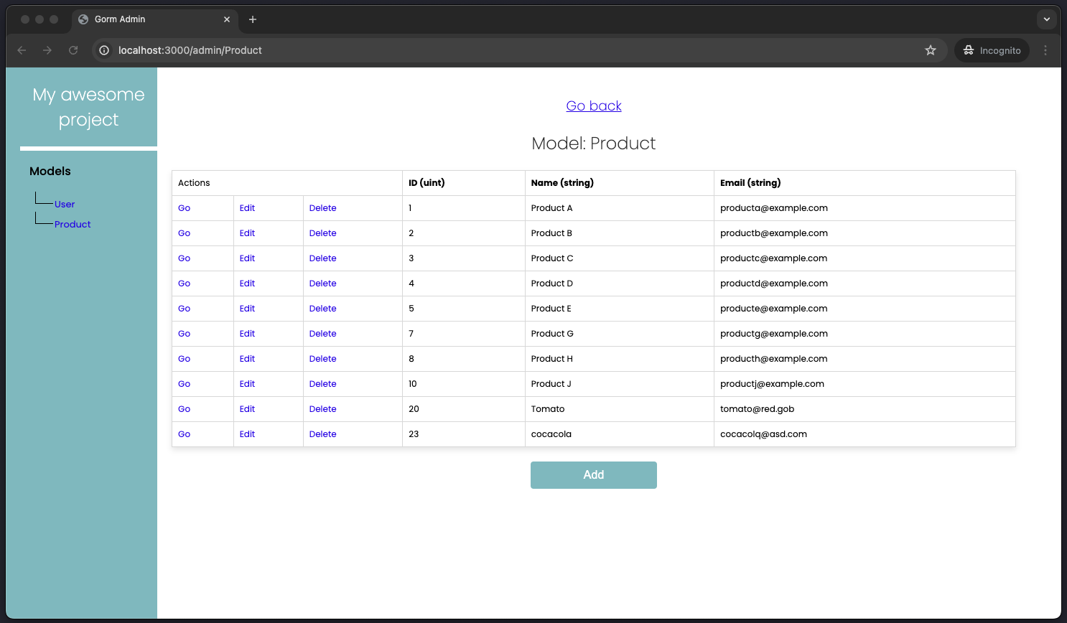Screen dimensions: 1067x623
Task: Click Edit for the cocacola row
Action: point(247,434)
